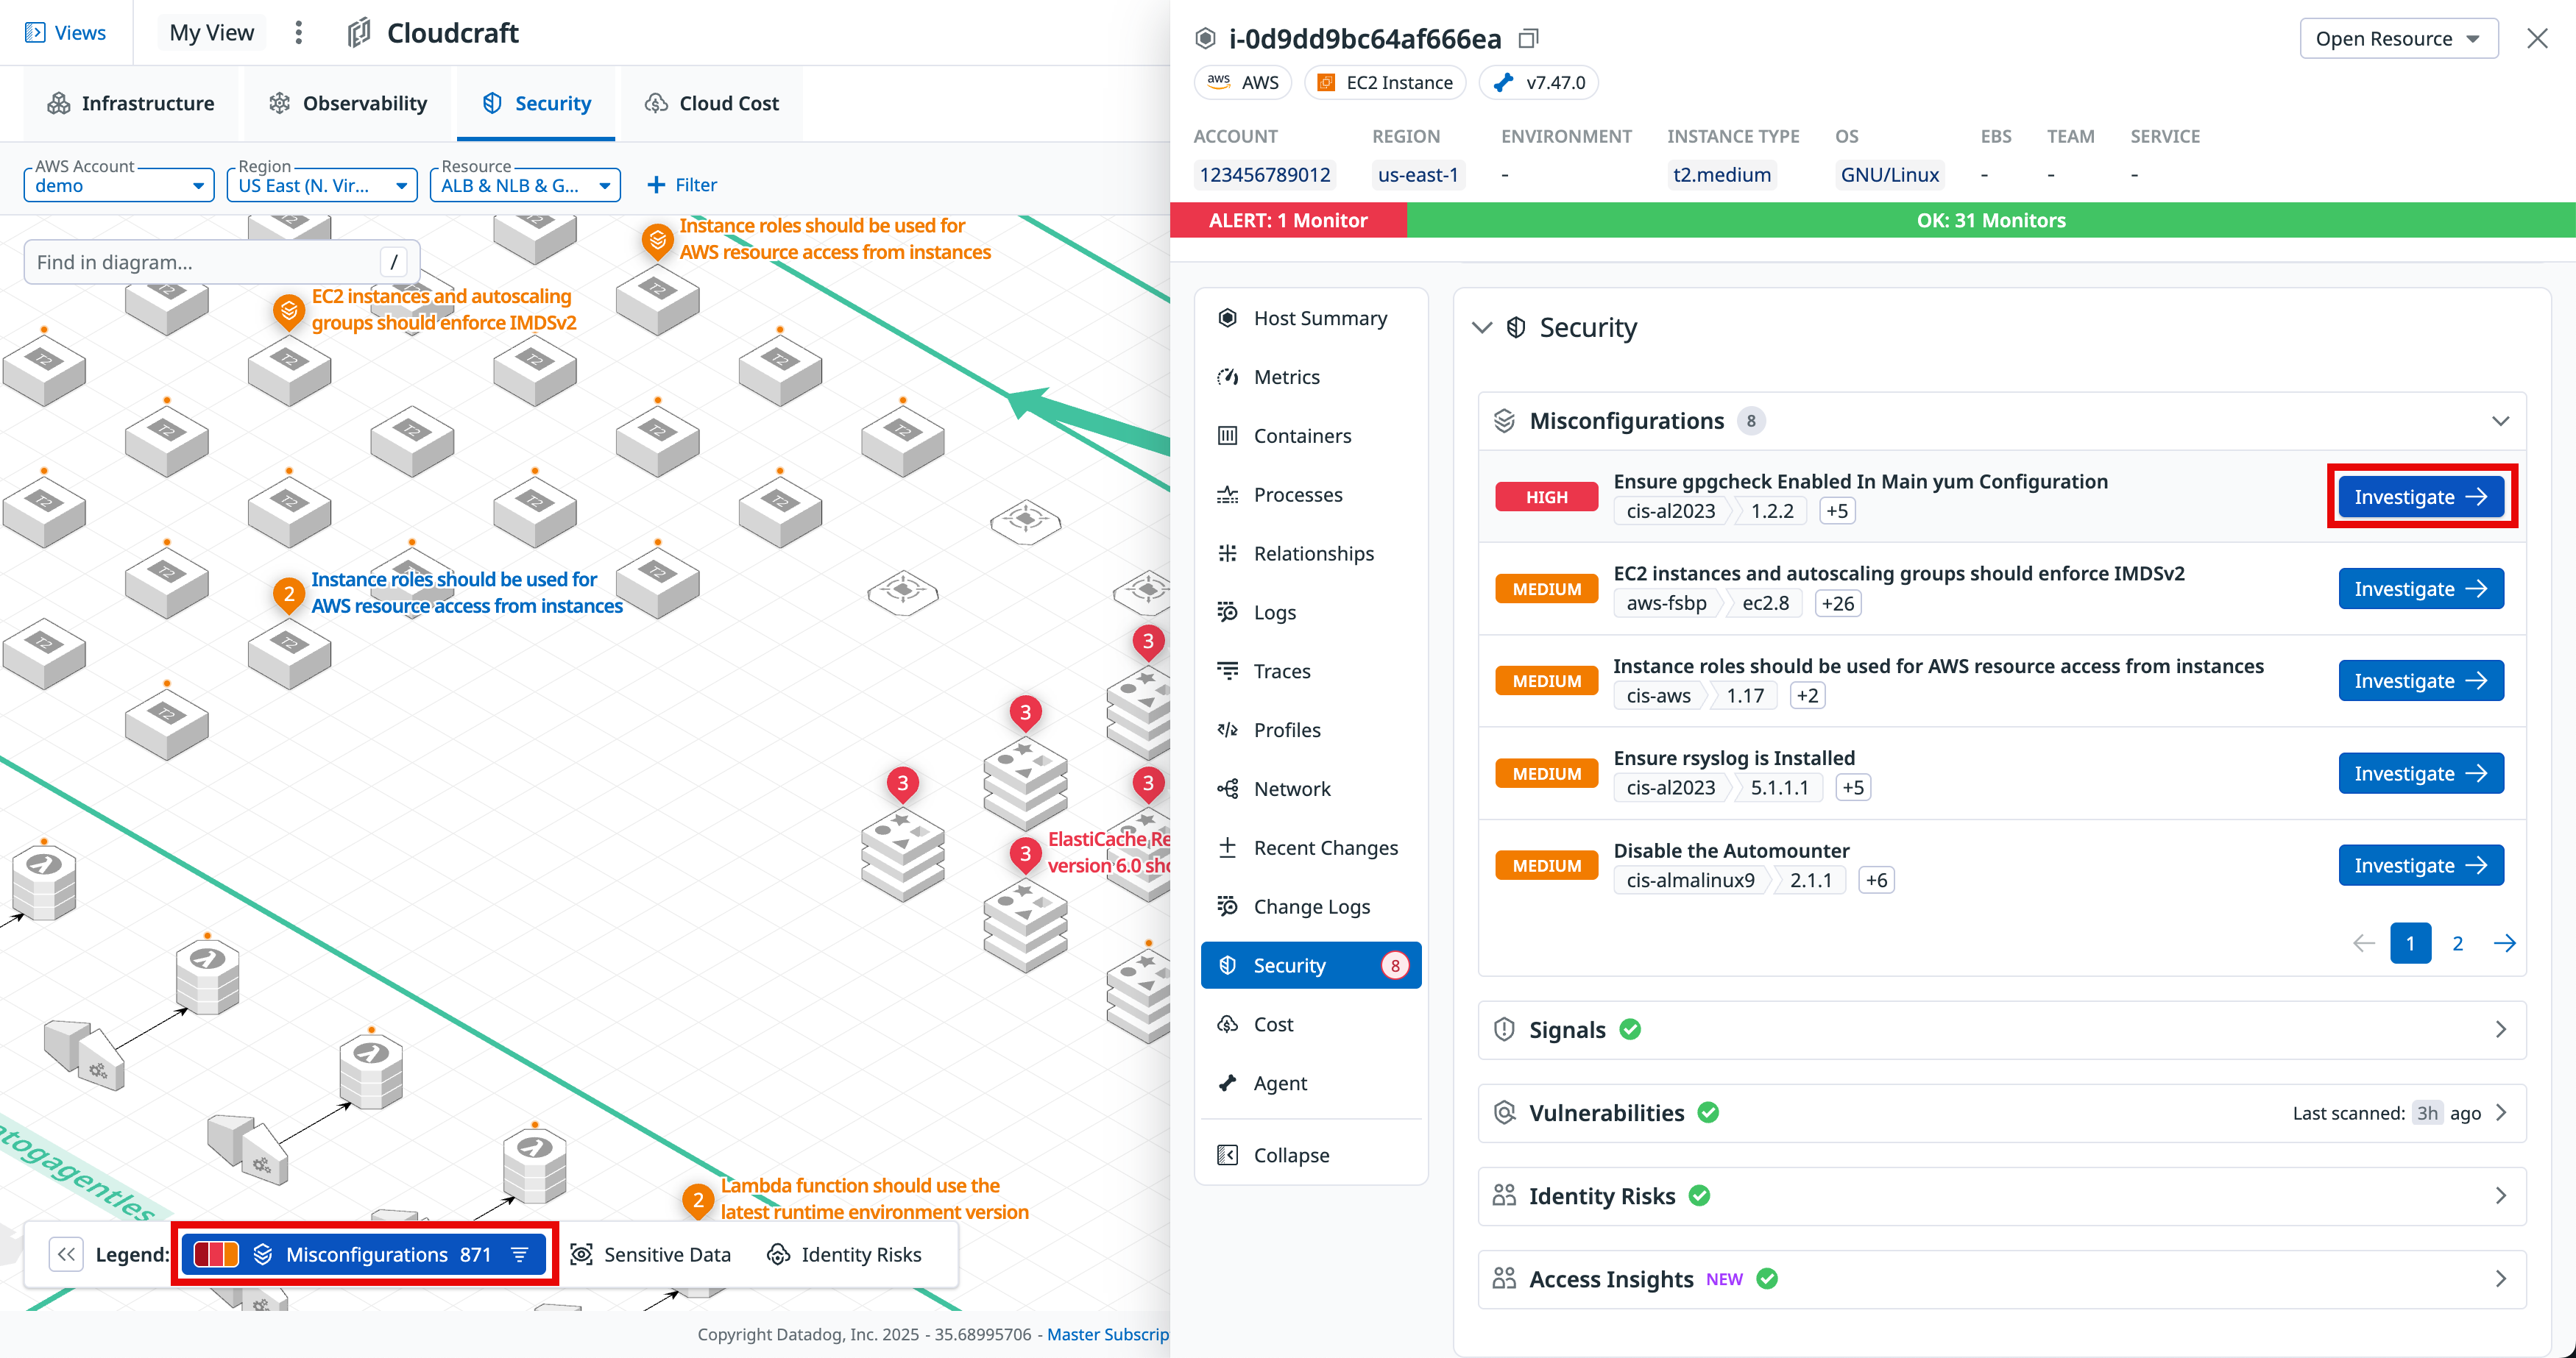
Task: Investigate the rsyslog is Installed finding
Action: pos(2421,773)
